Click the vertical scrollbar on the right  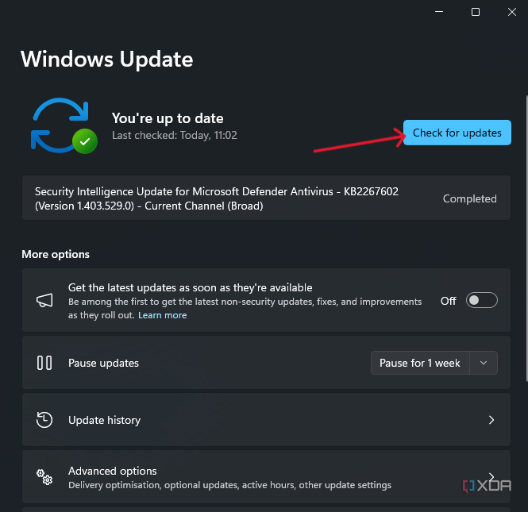coord(526,239)
